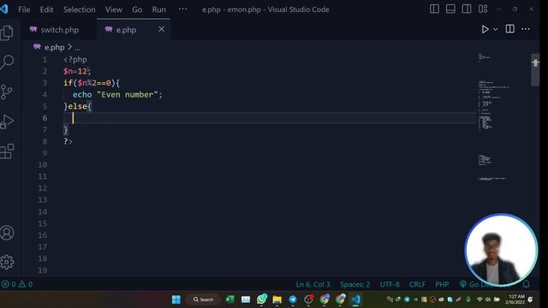Open the Run and Debug view
The image size is (548, 308).
pos(7,121)
